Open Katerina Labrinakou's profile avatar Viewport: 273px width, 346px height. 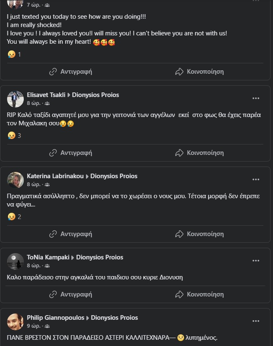(15, 180)
